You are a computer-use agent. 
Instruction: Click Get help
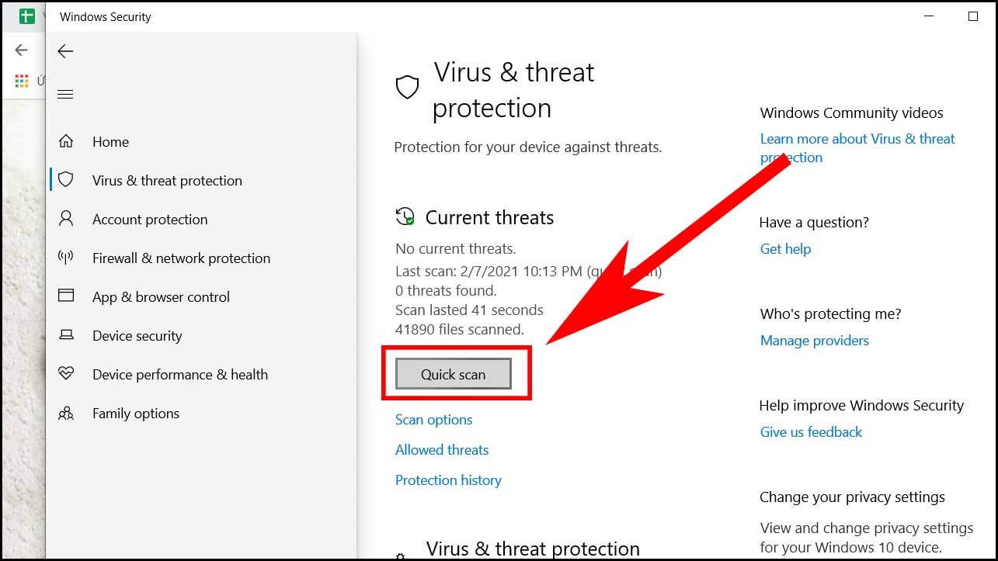pyautogui.click(x=785, y=248)
